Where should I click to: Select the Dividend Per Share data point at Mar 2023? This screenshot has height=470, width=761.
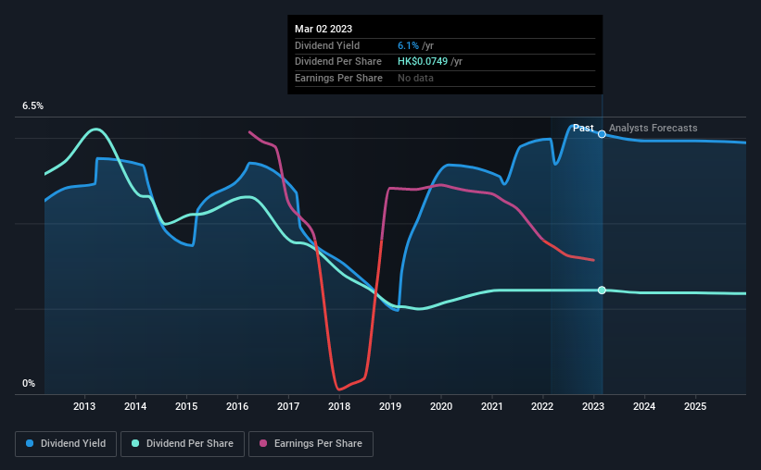pyautogui.click(x=602, y=291)
